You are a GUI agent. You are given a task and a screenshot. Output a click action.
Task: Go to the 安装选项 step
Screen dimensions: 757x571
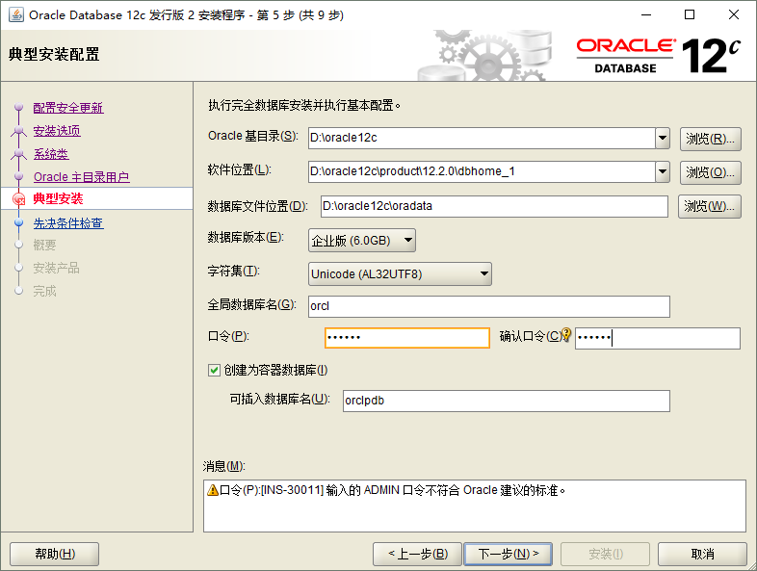click(57, 130)
